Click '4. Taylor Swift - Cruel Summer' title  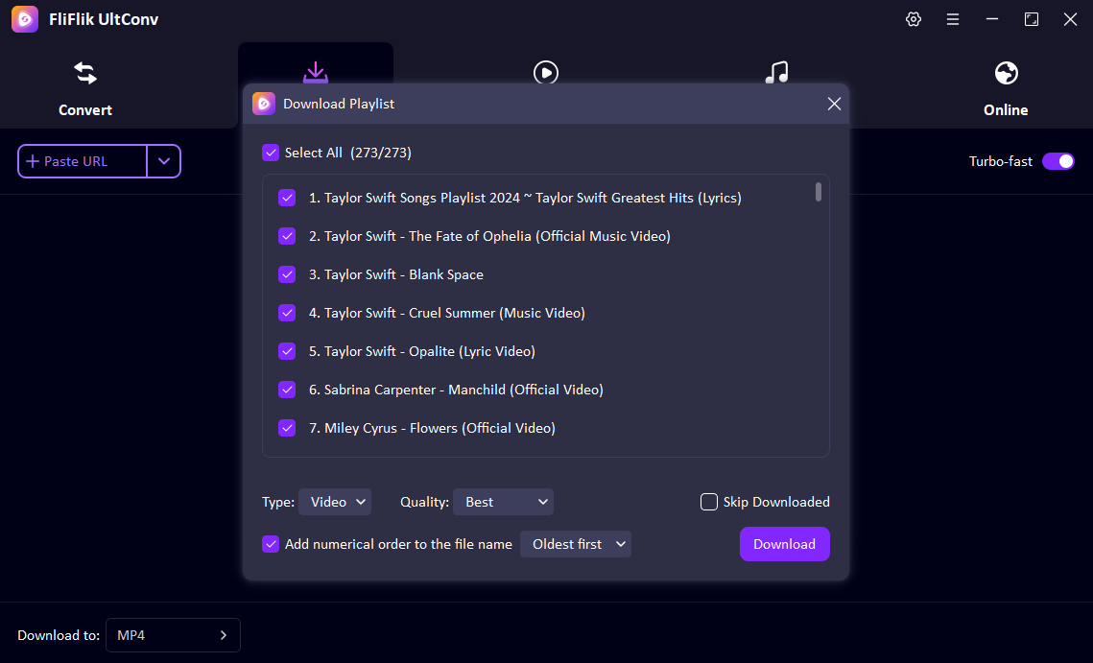pyautogui.click(x=447, y=313)
